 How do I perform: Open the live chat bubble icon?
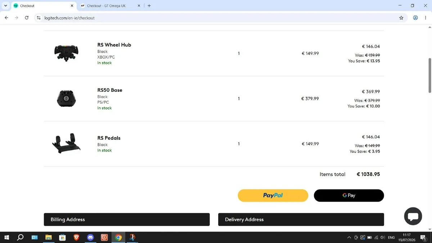pyautogui.click(x=413, y=216)
